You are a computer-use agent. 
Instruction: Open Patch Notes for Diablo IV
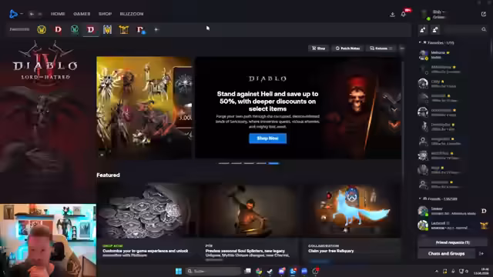tap(347, 48)
